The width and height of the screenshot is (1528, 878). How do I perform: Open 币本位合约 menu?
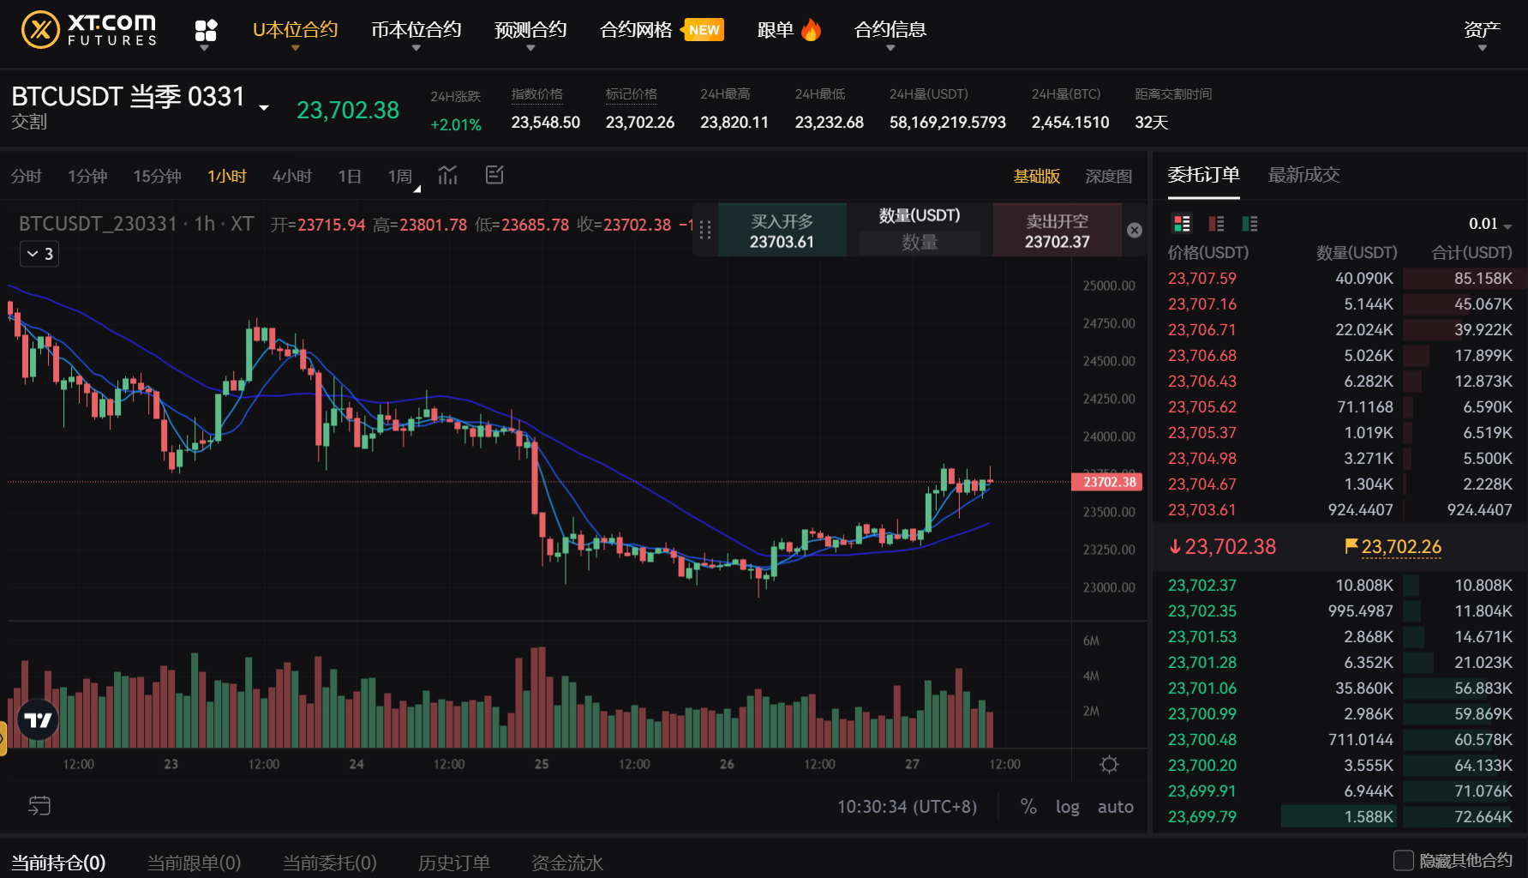coord(416,33)
